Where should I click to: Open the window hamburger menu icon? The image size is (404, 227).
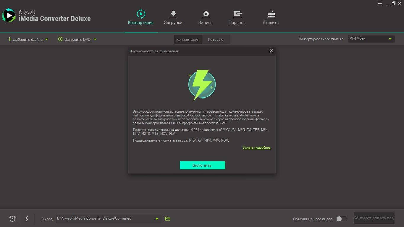click(380, 3)
